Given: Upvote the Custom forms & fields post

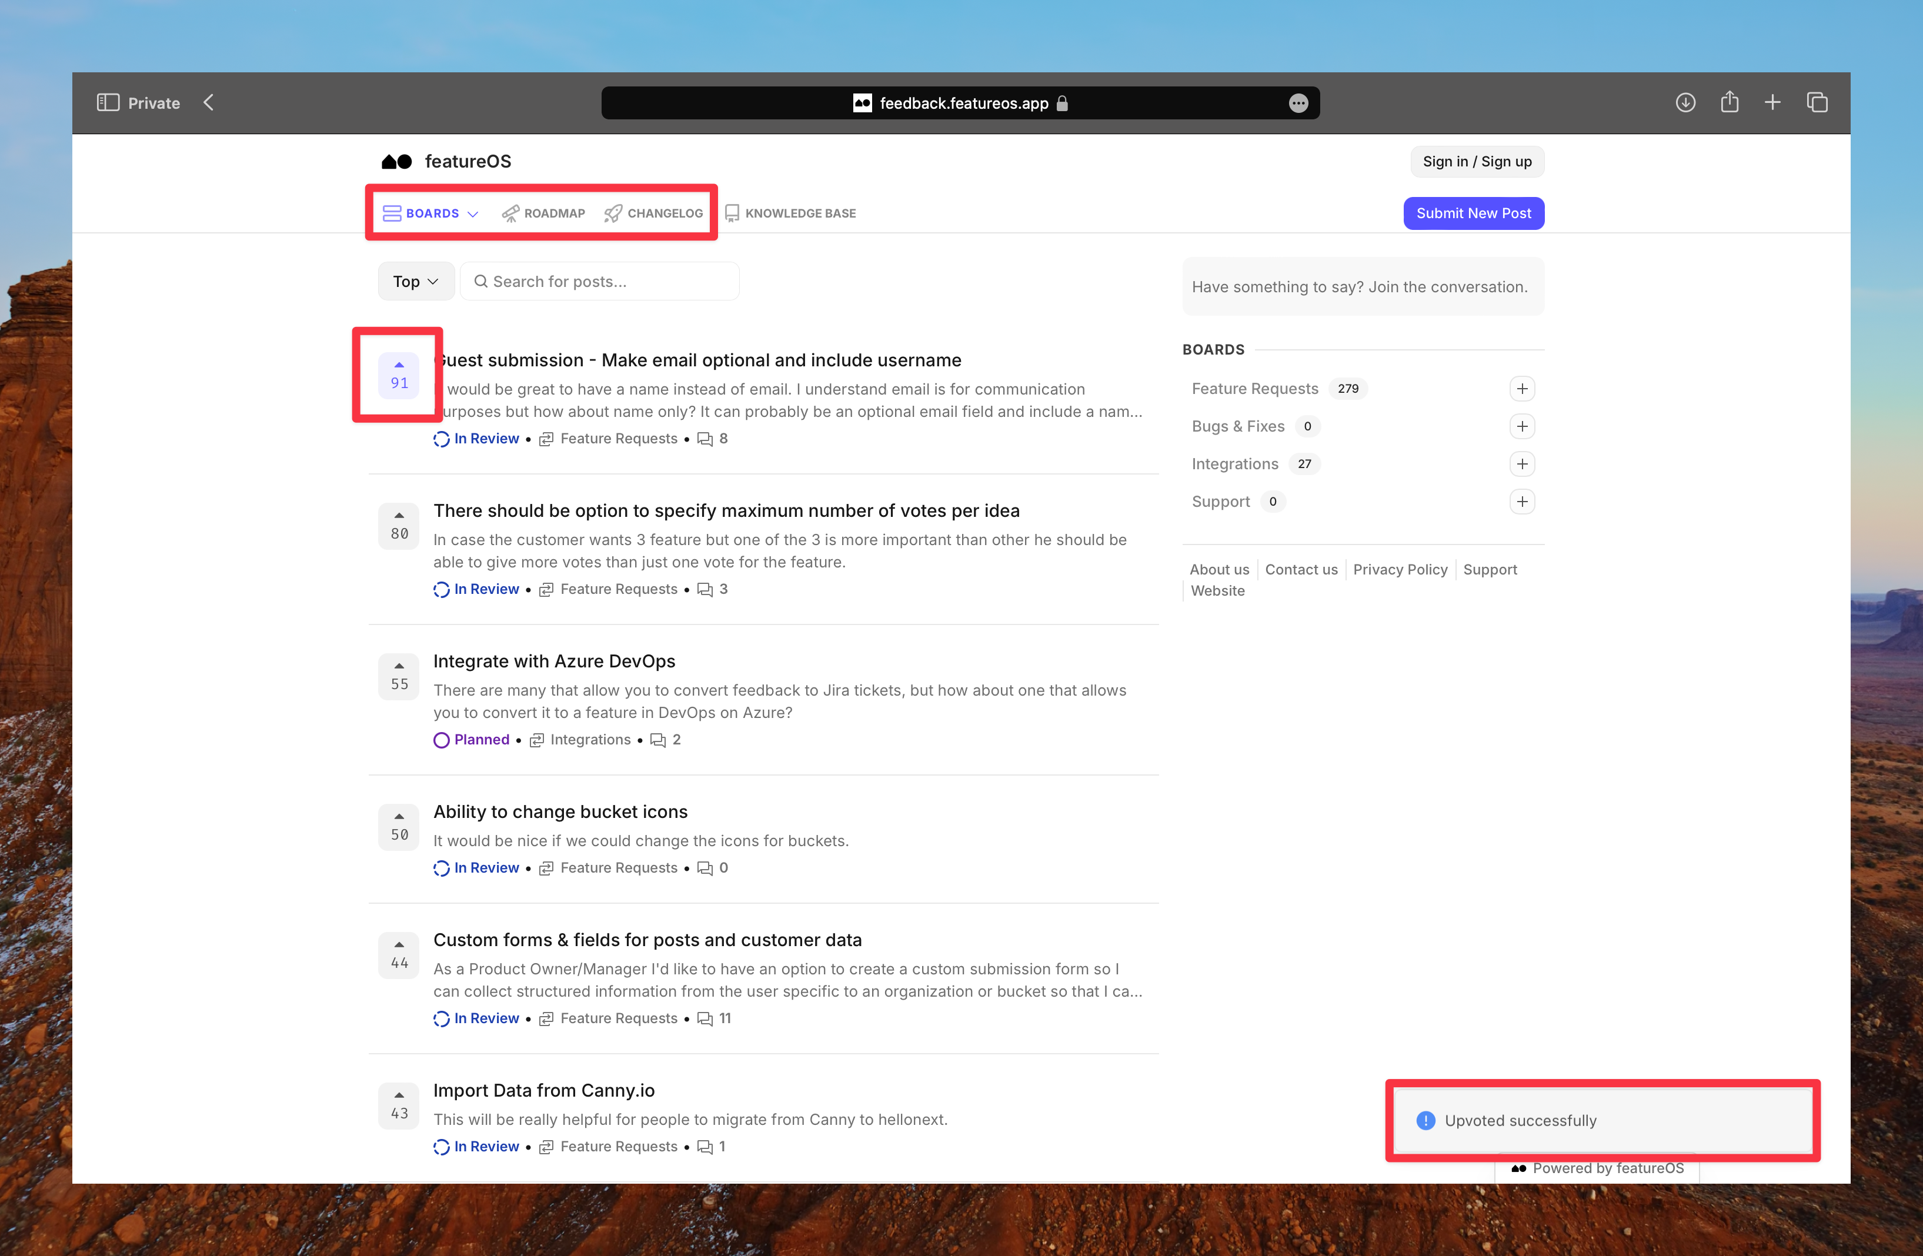Looking at the screenshot, I should pos(399,955).
